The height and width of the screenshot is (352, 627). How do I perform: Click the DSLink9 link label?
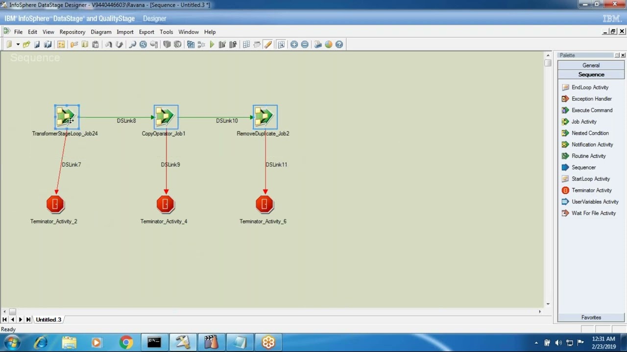[170, 165]
